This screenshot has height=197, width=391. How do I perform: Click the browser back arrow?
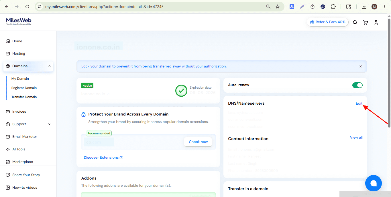[7, 7]
